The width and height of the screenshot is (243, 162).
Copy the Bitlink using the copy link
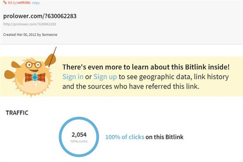36,3
